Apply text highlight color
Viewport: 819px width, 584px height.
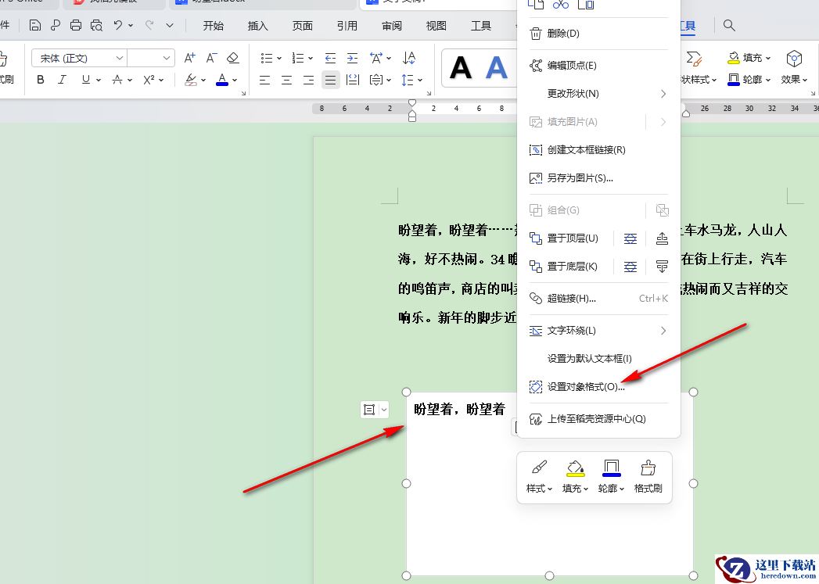point(191,79)
